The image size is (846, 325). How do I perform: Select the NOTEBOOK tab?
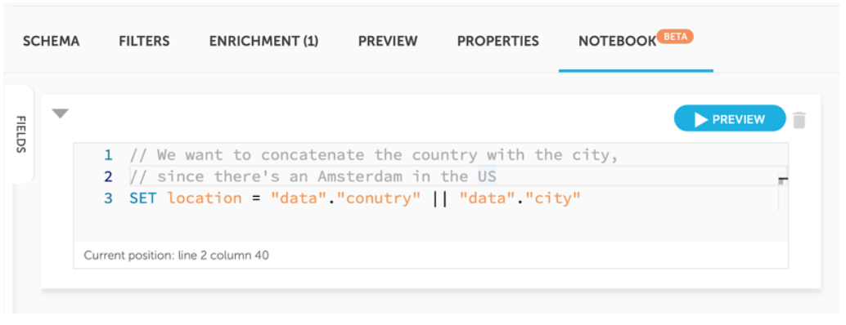tap(617, 42)
